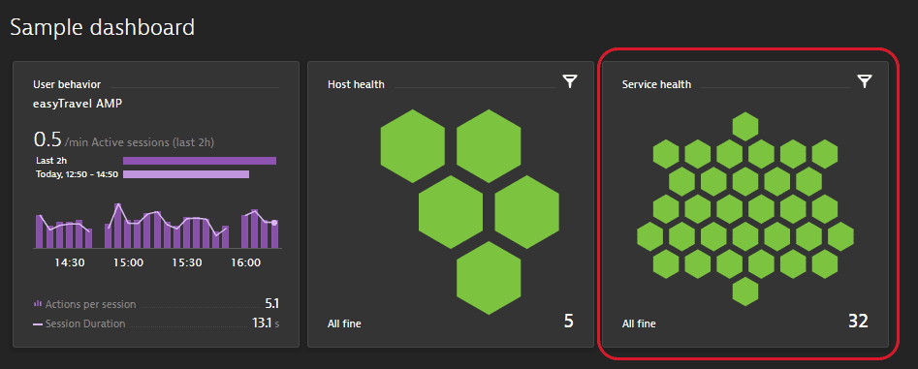Viewport: 918px width, 369px height.
Task: Click the top-left large Host health hexagon
Action: [413, 145]
